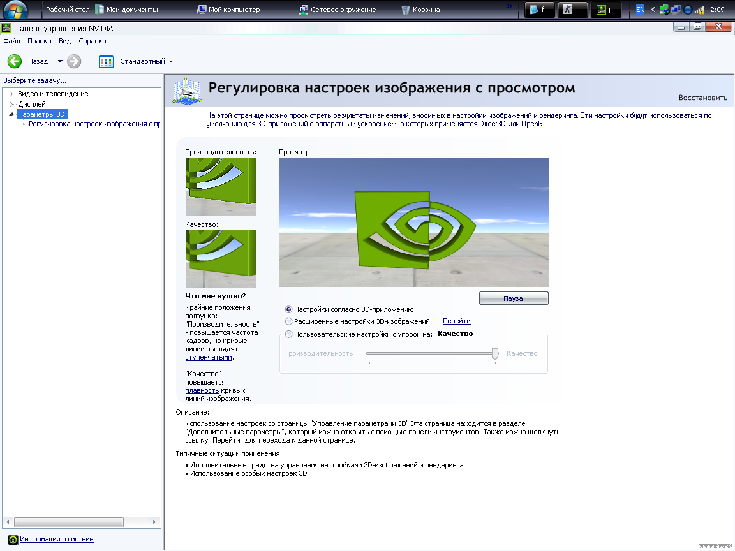
Task: Click the two-monitors network tray icon
Action: coord(676,10)
